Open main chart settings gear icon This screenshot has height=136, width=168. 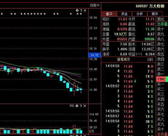click(x=77, y=10)
